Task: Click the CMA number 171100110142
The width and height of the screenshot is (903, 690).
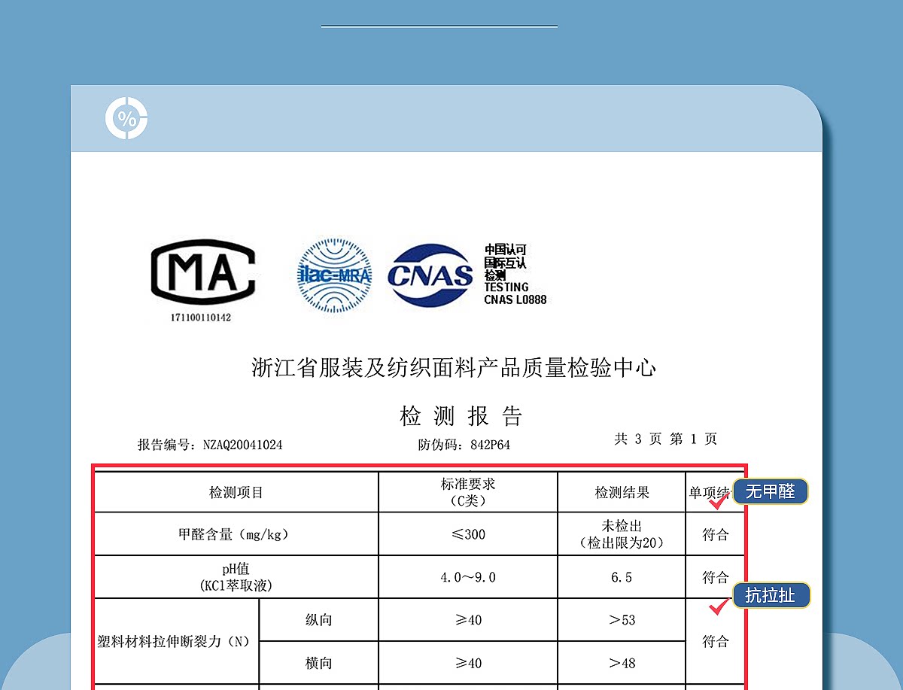Action: [201, 318]
